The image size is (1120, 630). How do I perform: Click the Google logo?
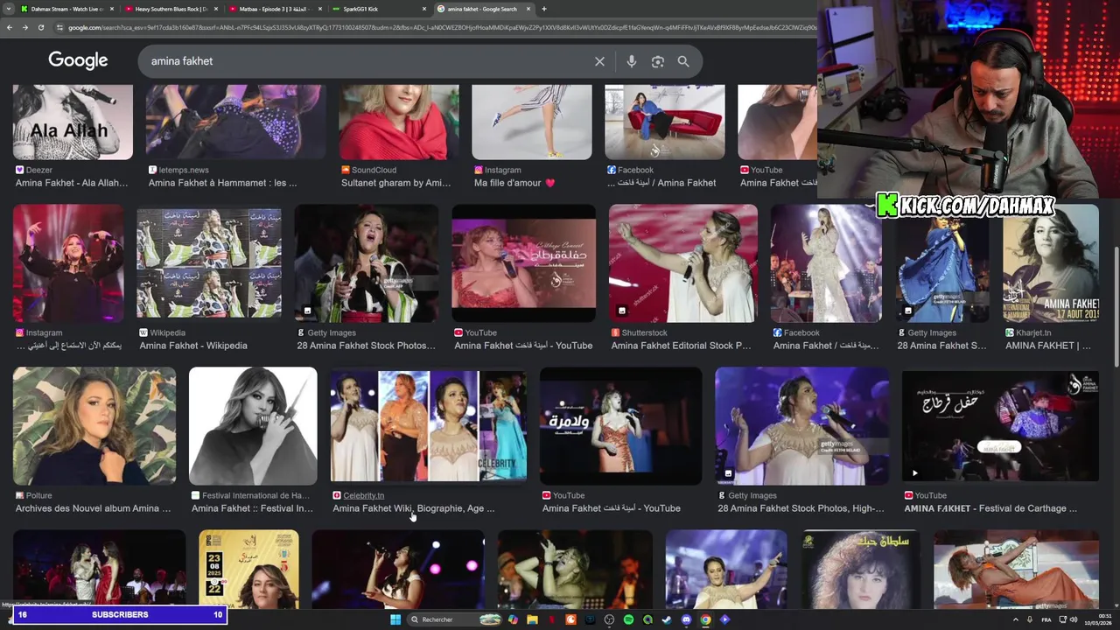tap(78, 60)
